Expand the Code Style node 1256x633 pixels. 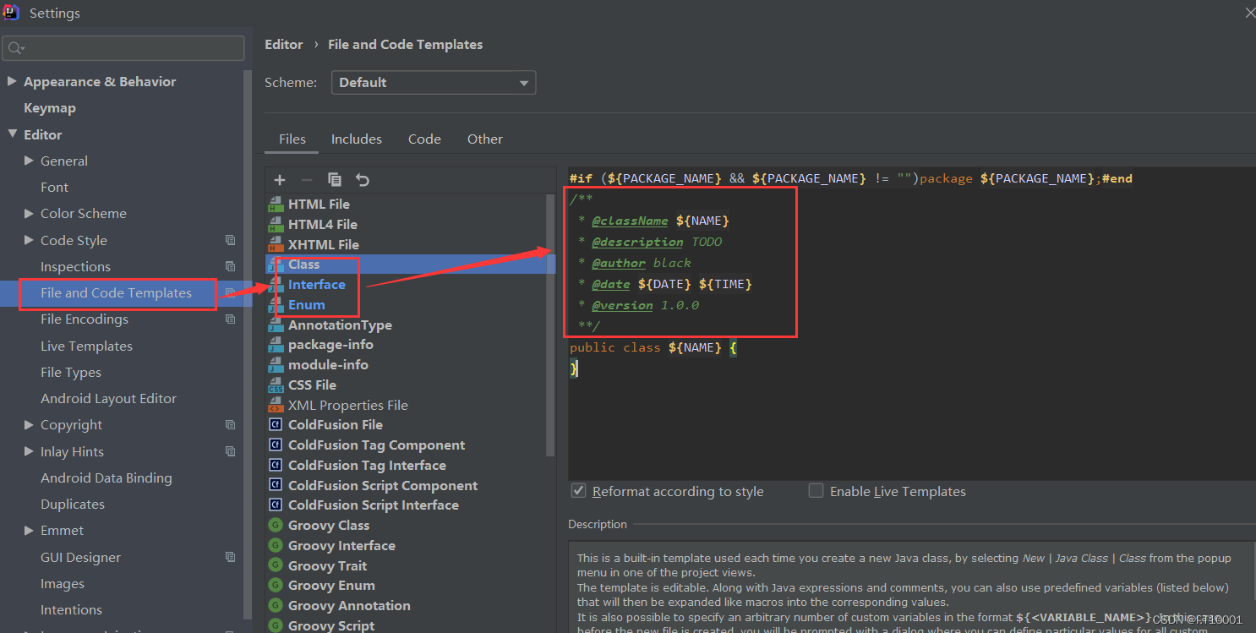point(30,240)
